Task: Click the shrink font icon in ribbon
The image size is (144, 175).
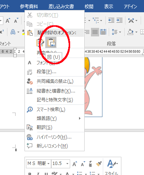Action: [x=16, y=21]
